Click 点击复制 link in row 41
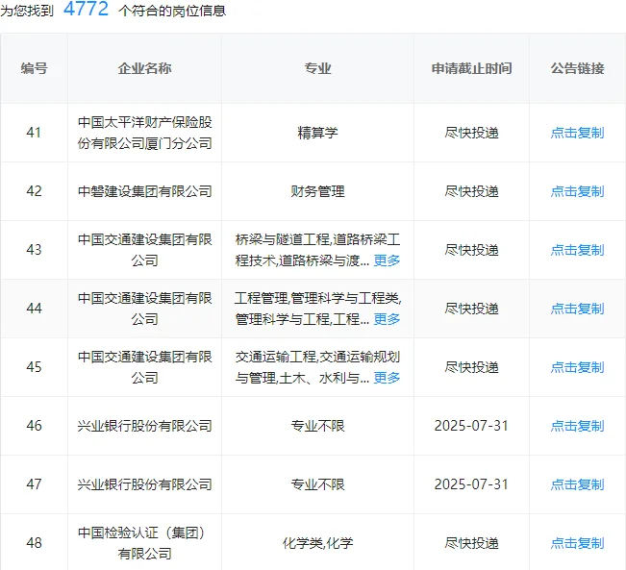 577,133
